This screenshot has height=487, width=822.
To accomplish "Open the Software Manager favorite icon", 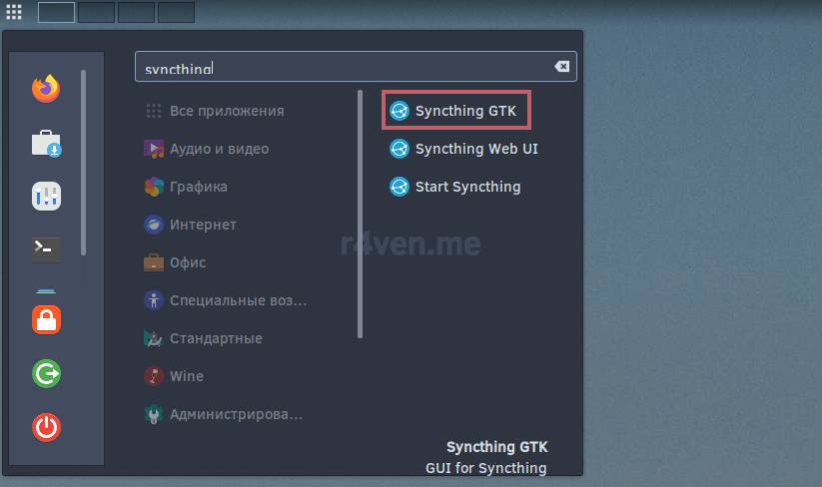I will (x=46, y=143).
